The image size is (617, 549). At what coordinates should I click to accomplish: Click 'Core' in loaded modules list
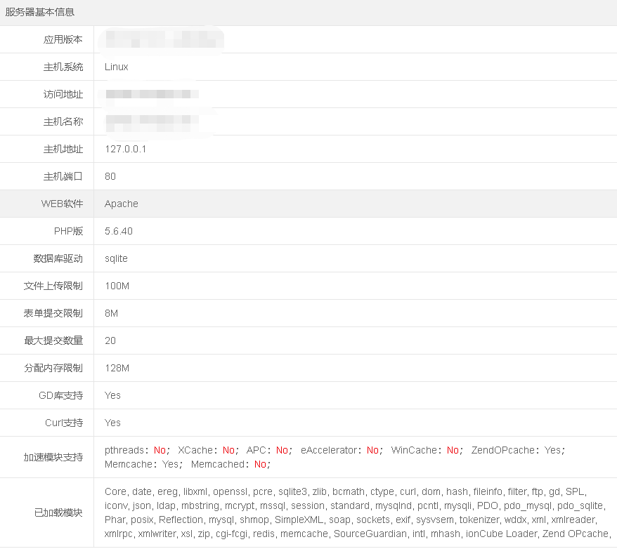116,492
